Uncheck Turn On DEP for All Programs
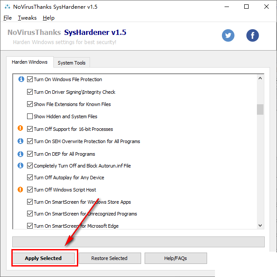Viewport: 277px width, 277px height. click(x=30, y=154)
